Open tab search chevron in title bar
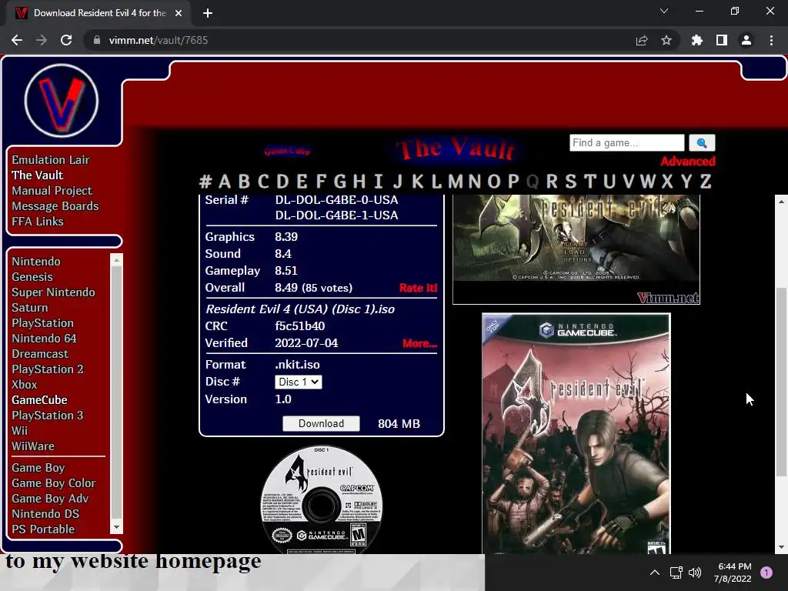 click(664, 11)
